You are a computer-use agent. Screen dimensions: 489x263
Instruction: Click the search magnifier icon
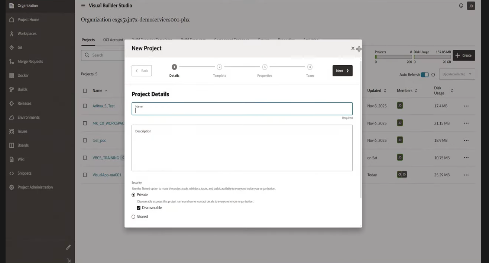(x=87, y=55)
